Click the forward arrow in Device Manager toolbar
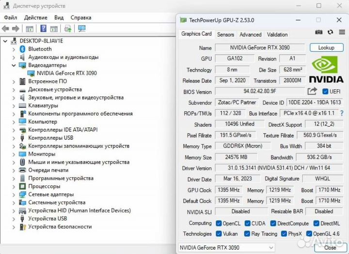Image resolution: width=349 pixels, height=254 pixels. (x=16, y=29)
